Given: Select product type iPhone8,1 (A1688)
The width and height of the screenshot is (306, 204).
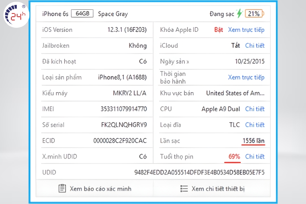Looking at the screenshot, I should tap(122, 77).
